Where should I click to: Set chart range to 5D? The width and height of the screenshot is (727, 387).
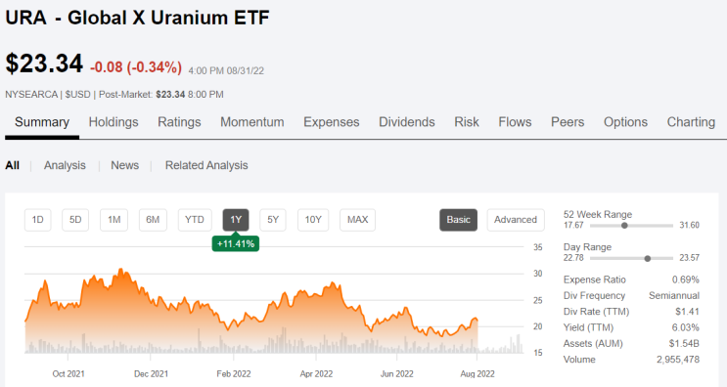pos(75,220)
